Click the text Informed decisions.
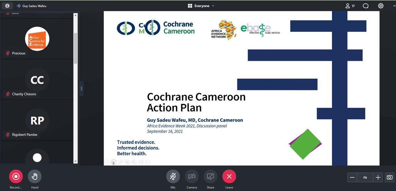Image resolution: width=396 pixels, height=191 pixels. [138, 148]
